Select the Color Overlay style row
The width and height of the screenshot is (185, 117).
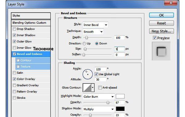coord(31,79)
